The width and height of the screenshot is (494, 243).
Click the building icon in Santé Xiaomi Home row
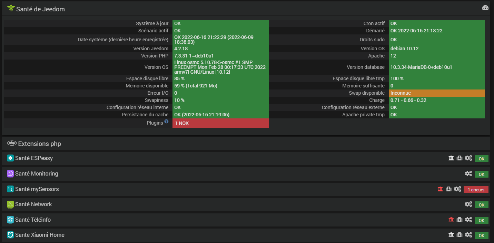click(451, 235)
